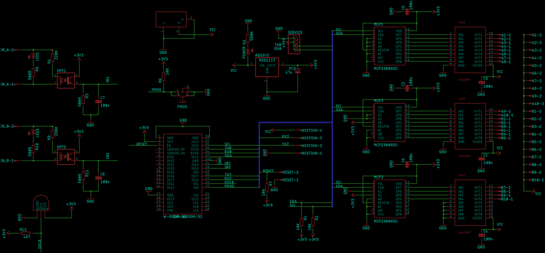Click the B10-2 output label
This screenshot has height=253, width=545.
coord(537,180)
